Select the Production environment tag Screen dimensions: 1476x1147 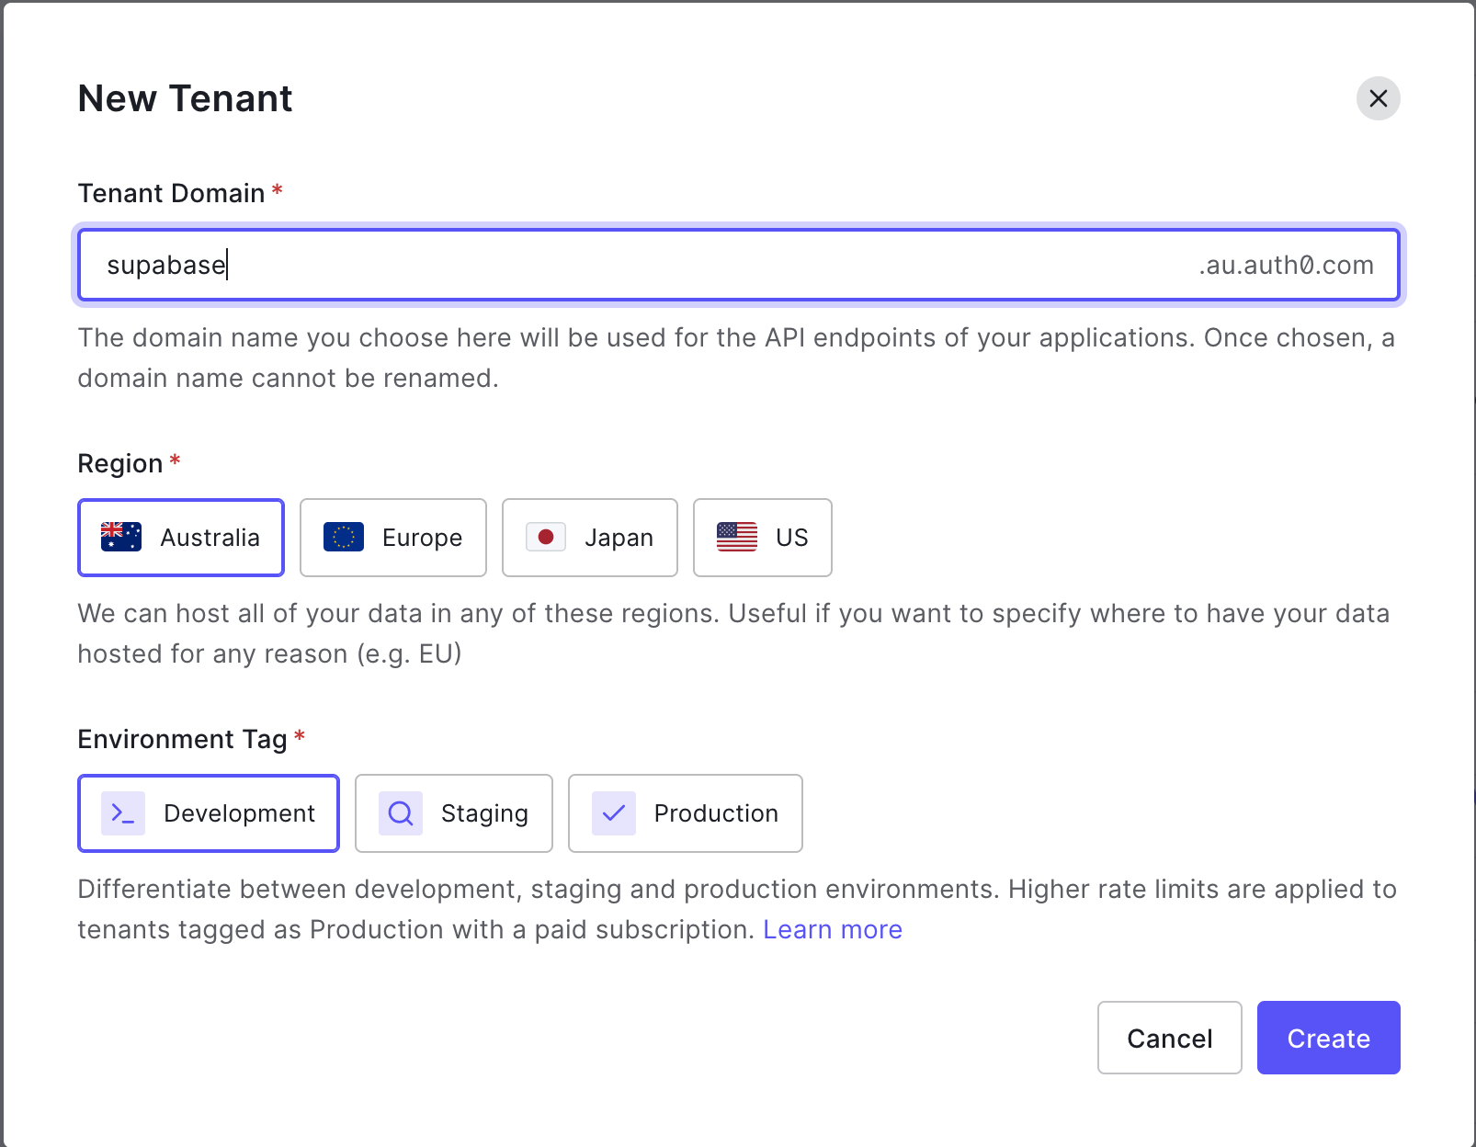click(x=686, y=813)
